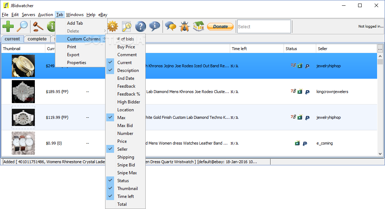Image resolution: width=385 pixels, height=209 pixels.
Task: Open the chat bubbles forum icon
Action: 171,26
